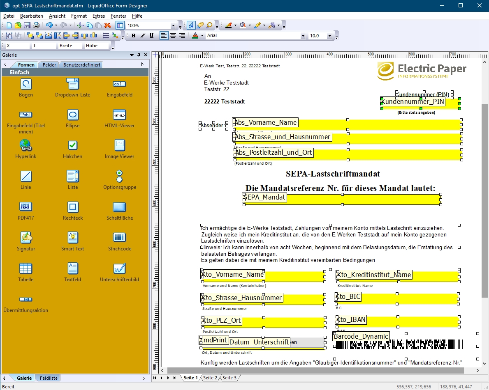Toggle the grid display button
This screenshot has height=390, width=489.
click(x=106, y=35)
